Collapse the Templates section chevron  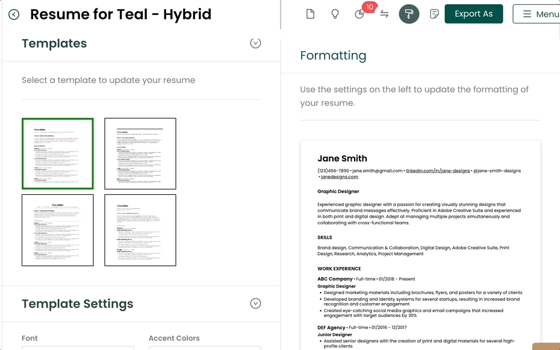[255, 43]
